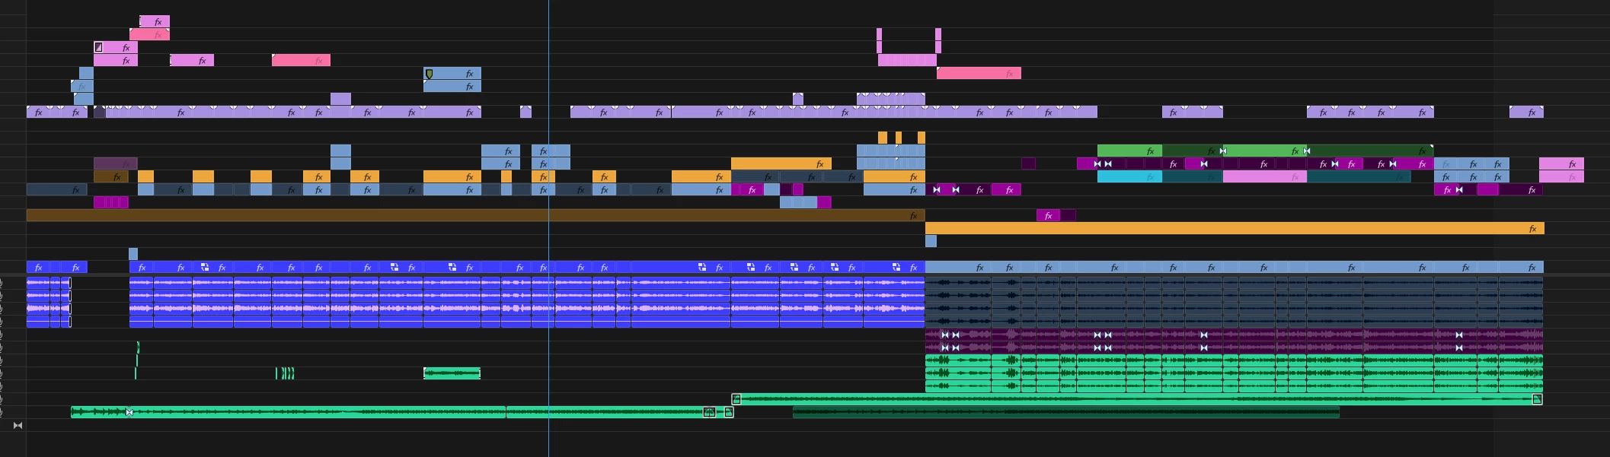The width and height of the screenshot is (1610, 457).
Task: Click the opacity mask badge on the pink clip
Action: [98, 47]
